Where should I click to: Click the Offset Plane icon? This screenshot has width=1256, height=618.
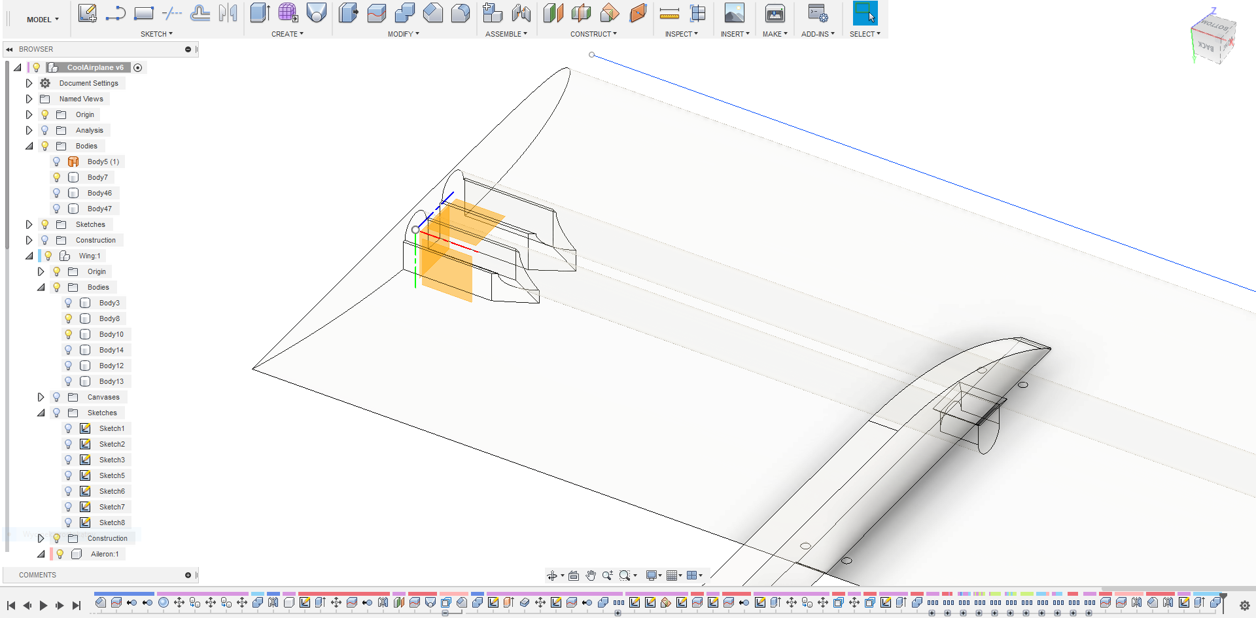click(x=553, y=13)
